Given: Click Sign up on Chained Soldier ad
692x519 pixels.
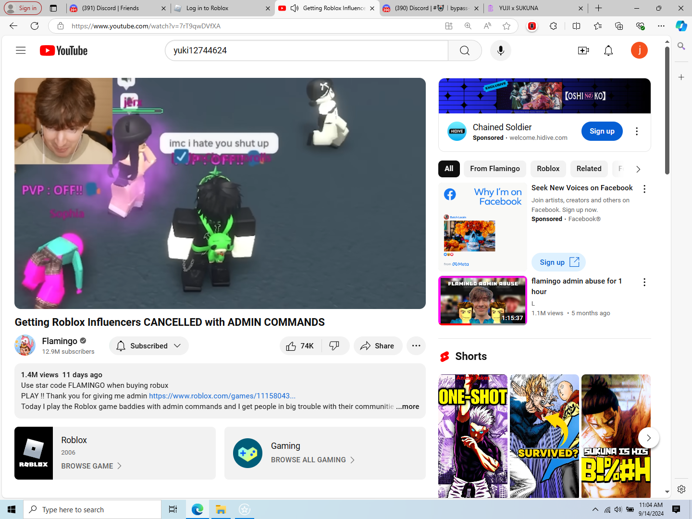Looking at the screenshot, I should point(602,131).
